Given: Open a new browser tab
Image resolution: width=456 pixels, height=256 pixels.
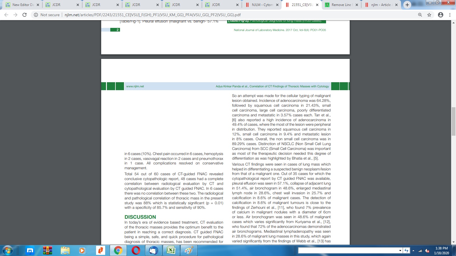Looking at the screenshot, I should (407, 5).
